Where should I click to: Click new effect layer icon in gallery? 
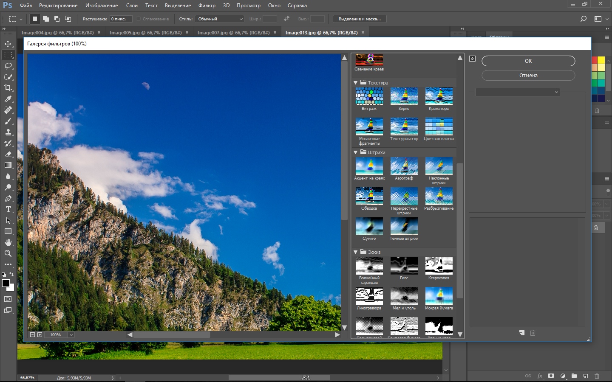(522, 333)
